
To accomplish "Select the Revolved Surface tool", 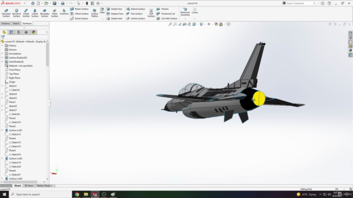I will point(17,13).
